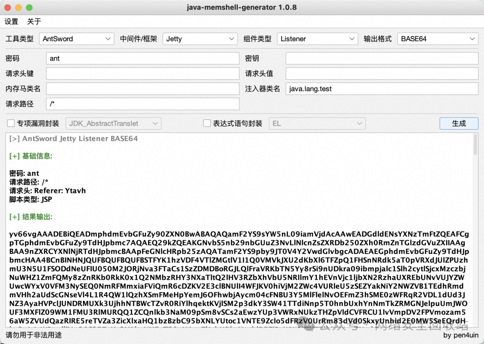Open the 中间件/框架 dropdown showing Jetty
484x344 pixels.
(x=200, y=39)
